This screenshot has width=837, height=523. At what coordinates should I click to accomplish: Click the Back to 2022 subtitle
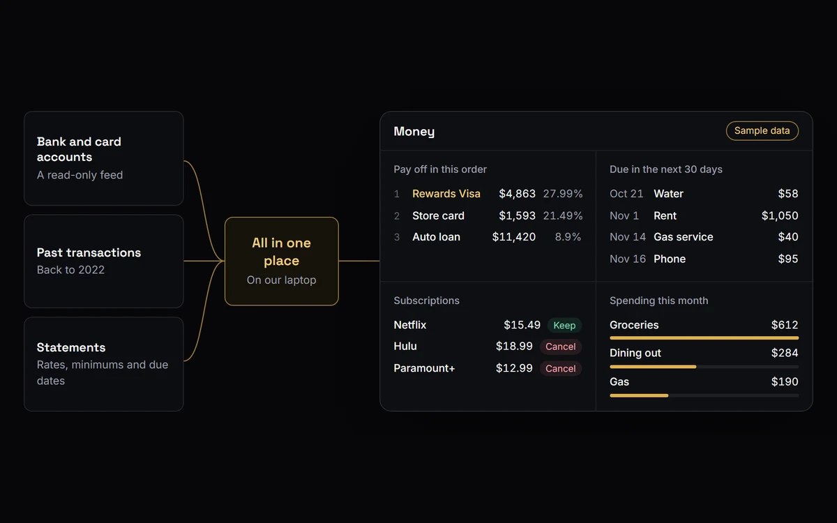pyautogui.click(x=70, y=270)
